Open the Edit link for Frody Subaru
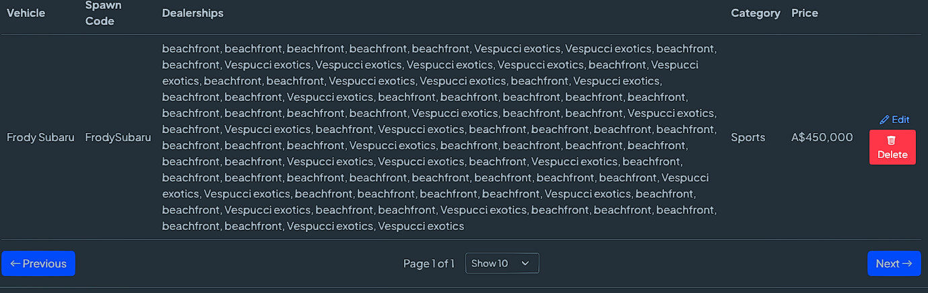 (894, 120)
